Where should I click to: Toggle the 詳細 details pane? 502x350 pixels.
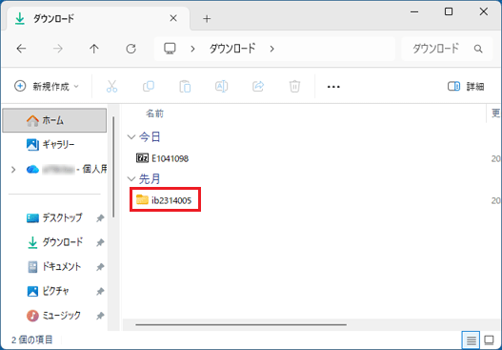(466, 87)
